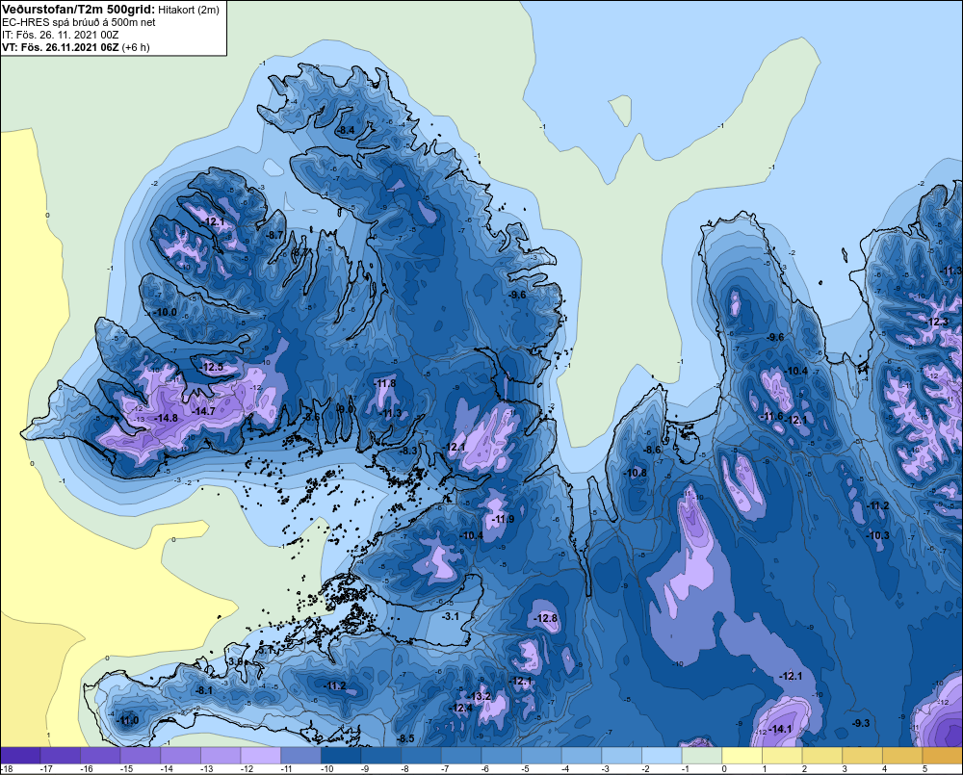The width and height of the screenshot is (963, 775).
Task: Click the -11.8 temperature label
Action: click(x=384, y=383)
